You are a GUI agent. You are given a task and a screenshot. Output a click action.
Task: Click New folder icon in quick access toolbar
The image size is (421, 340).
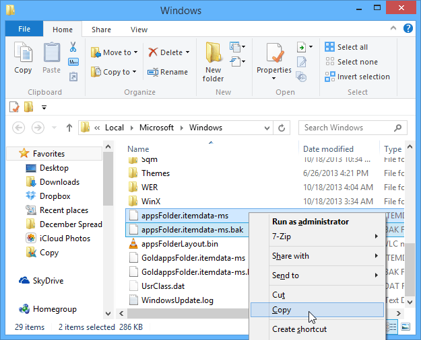click(x=29, y=107)
